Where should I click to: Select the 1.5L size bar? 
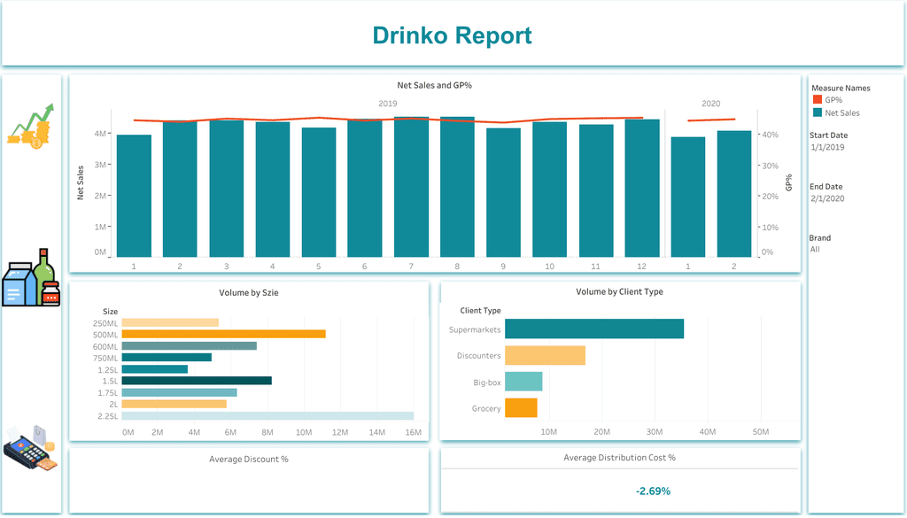coord(197,381)
